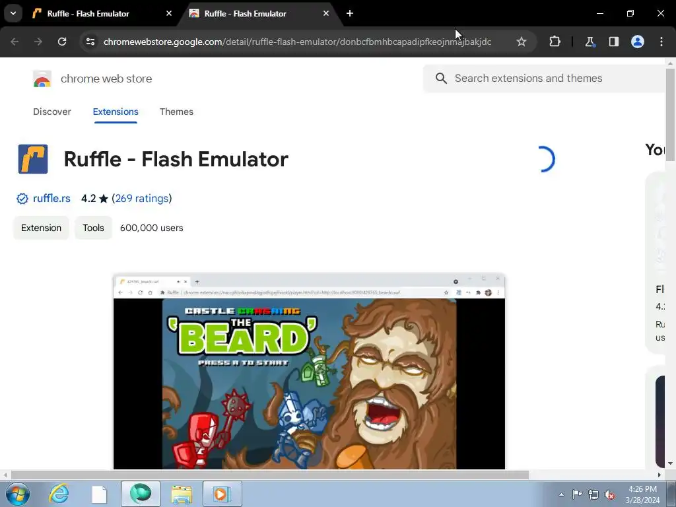Open Chrome Labs flask icon
Viewport: 676px width, 507px height.
click(590, 42)
